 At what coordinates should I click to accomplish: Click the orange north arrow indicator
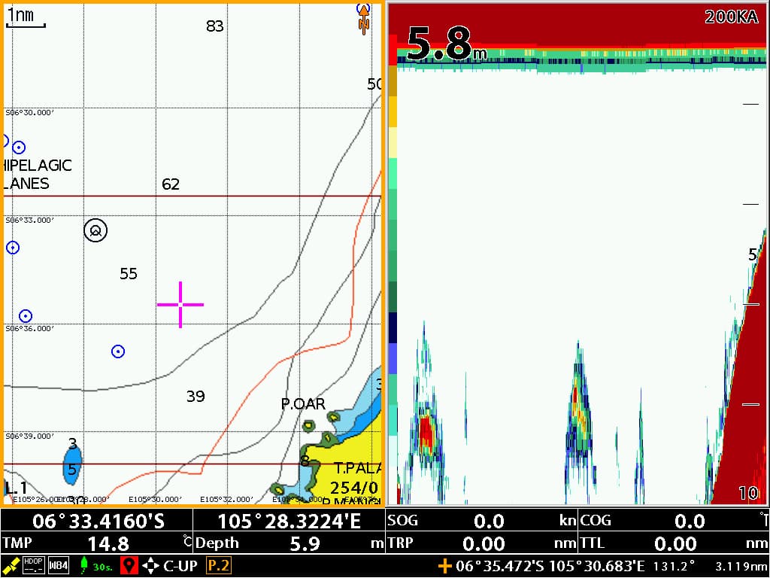(x=364, y=18)
